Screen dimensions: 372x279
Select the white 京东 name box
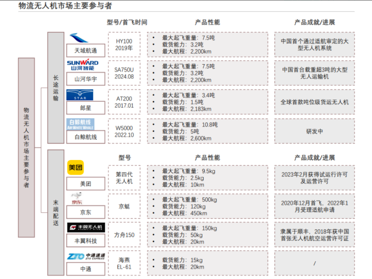(x=86, y=212)
